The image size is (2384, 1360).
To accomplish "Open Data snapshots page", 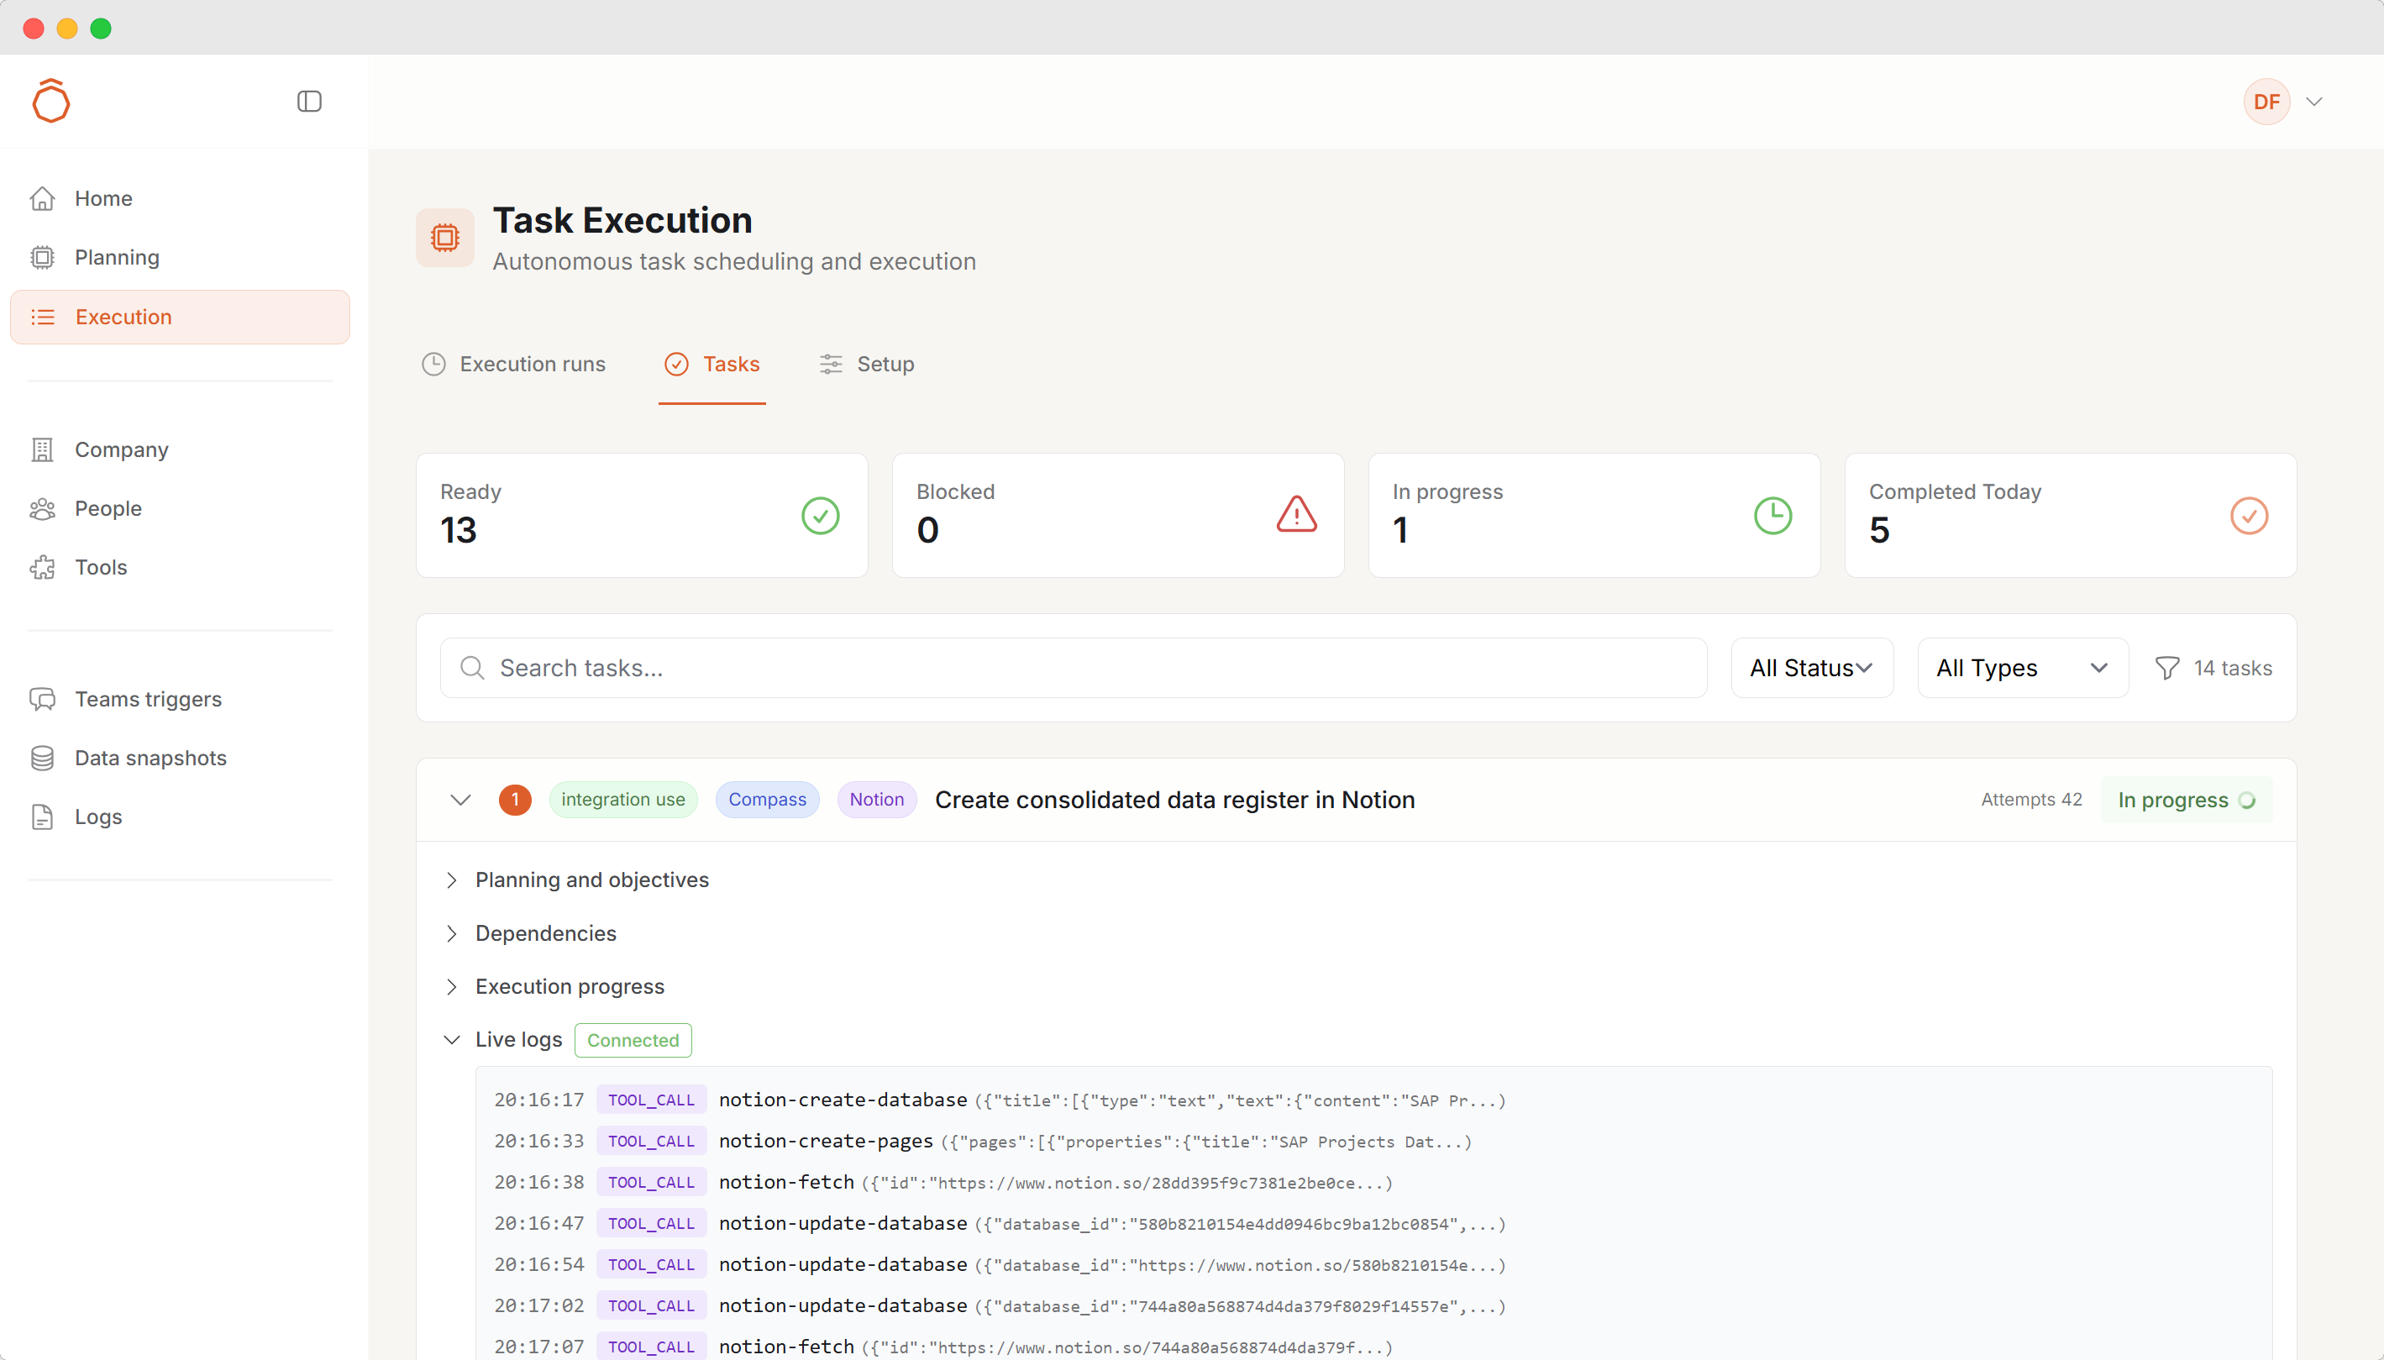I will (x=150, y=758).
